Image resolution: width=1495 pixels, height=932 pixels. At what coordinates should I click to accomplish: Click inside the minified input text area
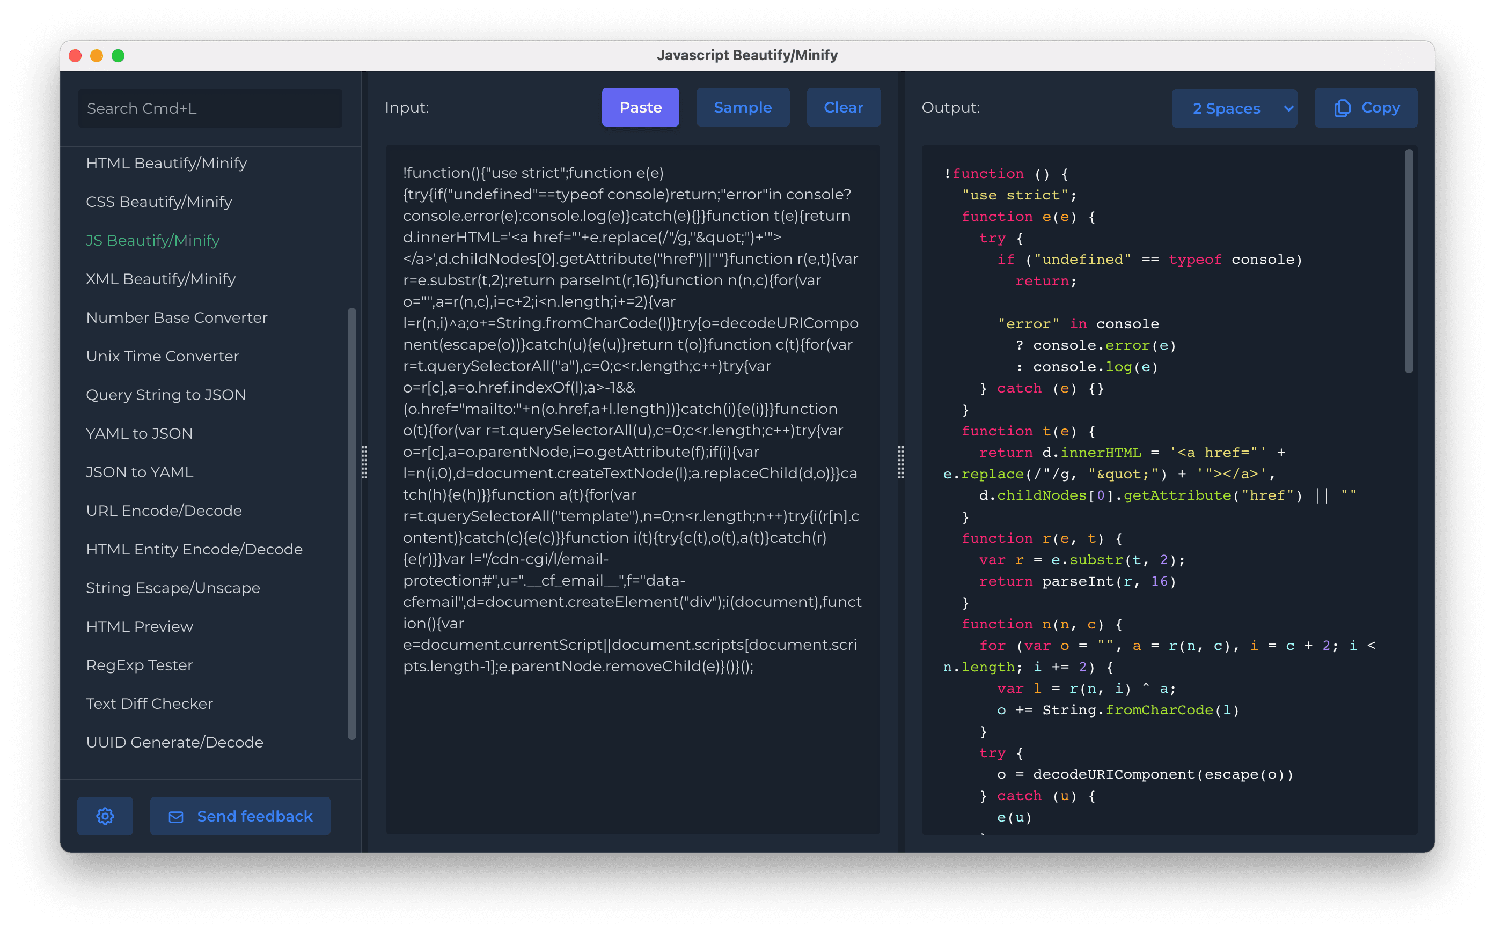pyautogui.click(x=633, y=490)
